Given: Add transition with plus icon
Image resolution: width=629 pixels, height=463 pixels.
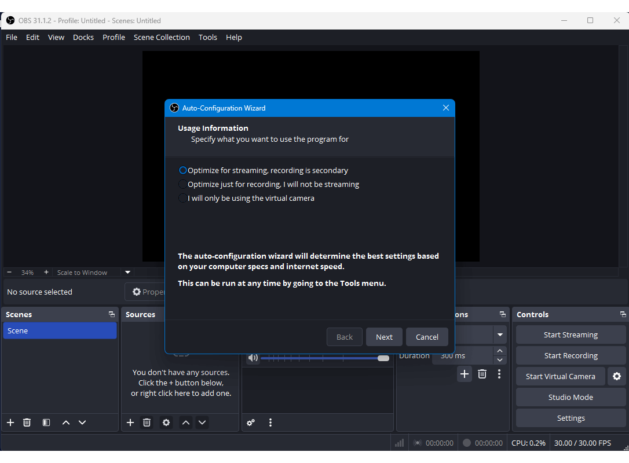Looking at the screenshot, I should 464,374.
